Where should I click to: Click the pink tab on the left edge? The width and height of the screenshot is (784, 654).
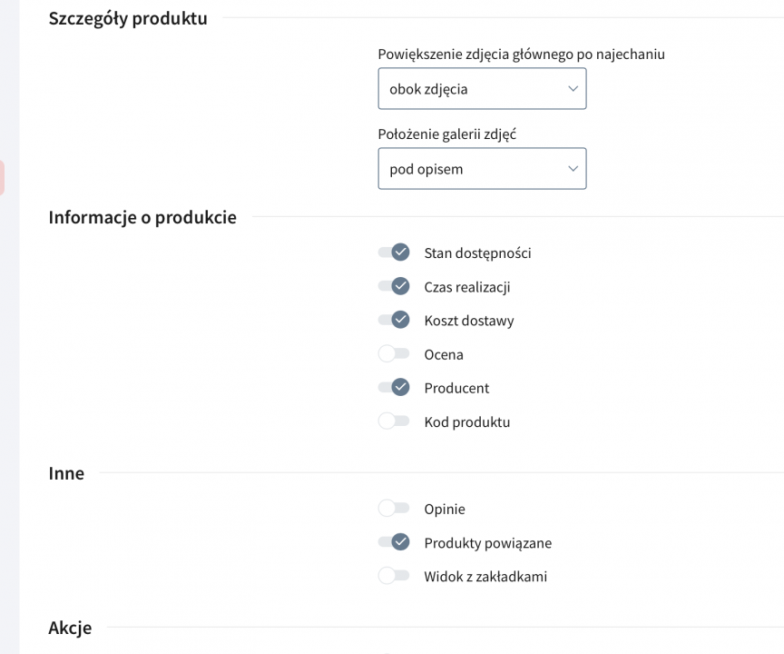tap(2, 178)
